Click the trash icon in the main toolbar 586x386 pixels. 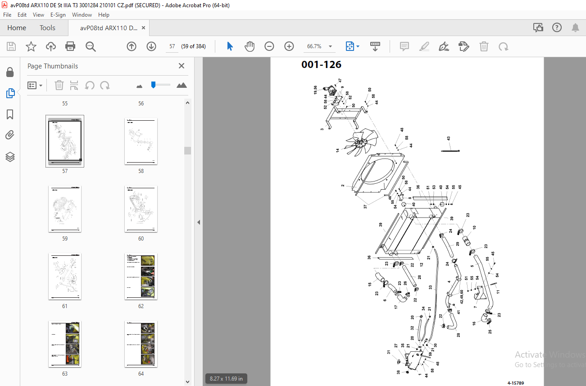tap(484, 46)
